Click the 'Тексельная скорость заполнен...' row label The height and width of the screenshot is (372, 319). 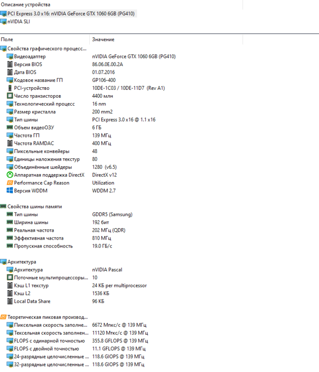[51, 333]
